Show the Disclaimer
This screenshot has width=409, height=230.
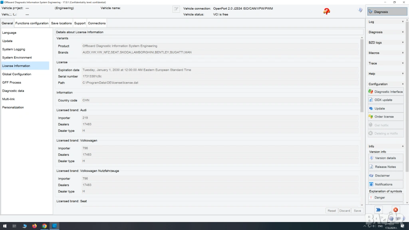pyautogui.click(x=386, y=176)
